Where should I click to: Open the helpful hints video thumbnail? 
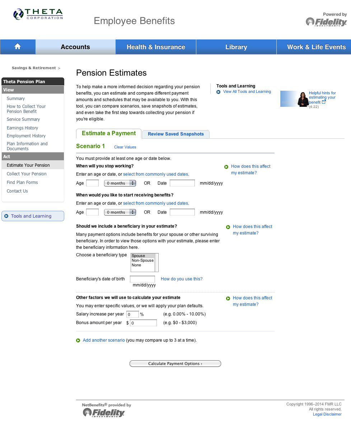point(294,99)
